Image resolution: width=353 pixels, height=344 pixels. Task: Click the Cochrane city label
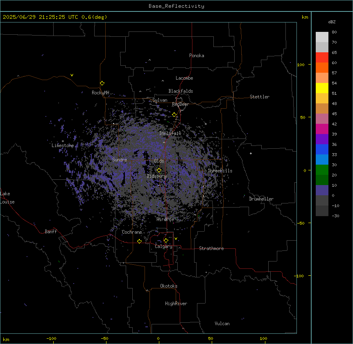(x=132, y=232)
